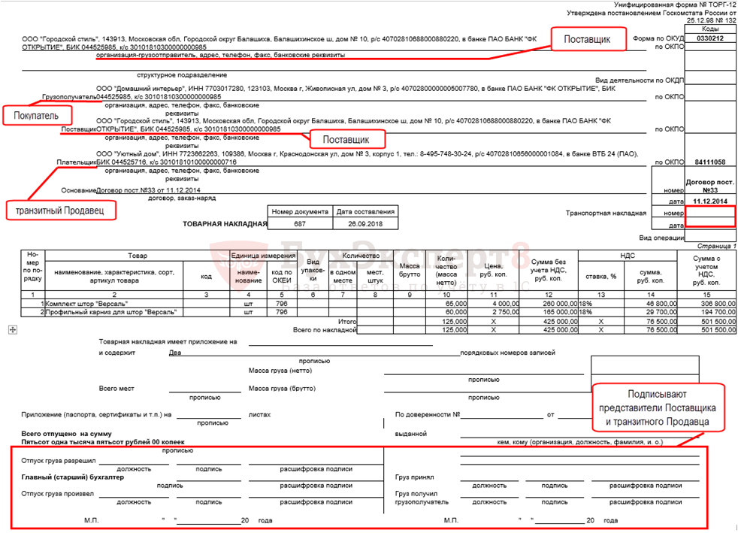Click "76 500,00" in the Итого row

coord(651,321)
